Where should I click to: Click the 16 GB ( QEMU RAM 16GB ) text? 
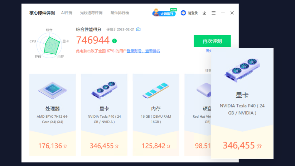156,119
